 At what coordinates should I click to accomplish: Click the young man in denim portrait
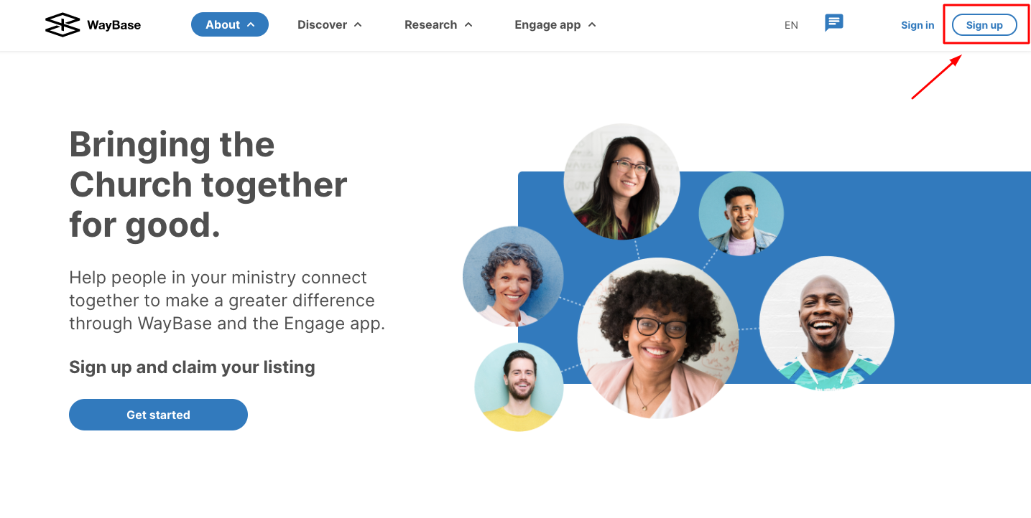coord(741,214)
